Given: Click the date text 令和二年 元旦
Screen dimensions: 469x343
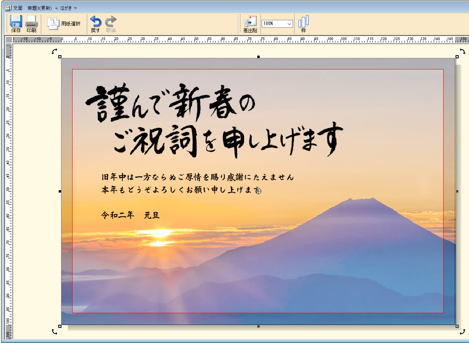Looking at the screenshot, I should click(130, 215).
